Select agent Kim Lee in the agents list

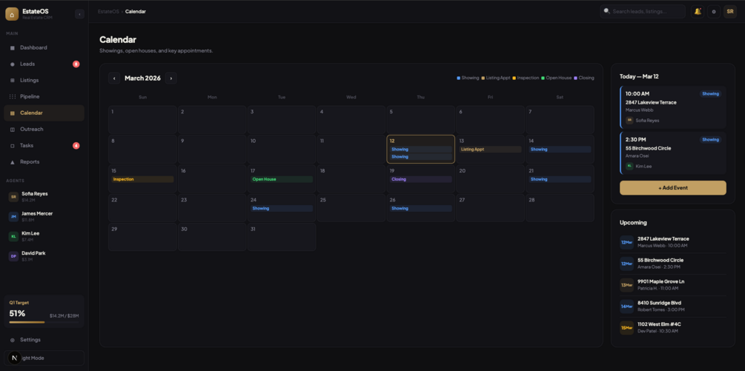tap(44, 235)
